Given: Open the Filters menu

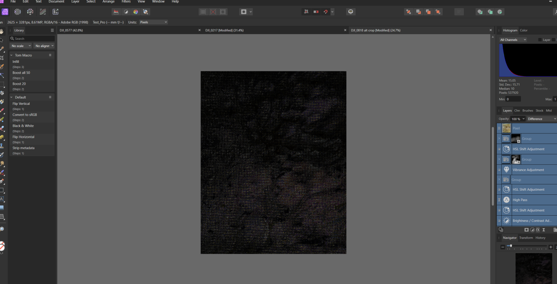Looking at the screenshot, I should coord(126,1).
